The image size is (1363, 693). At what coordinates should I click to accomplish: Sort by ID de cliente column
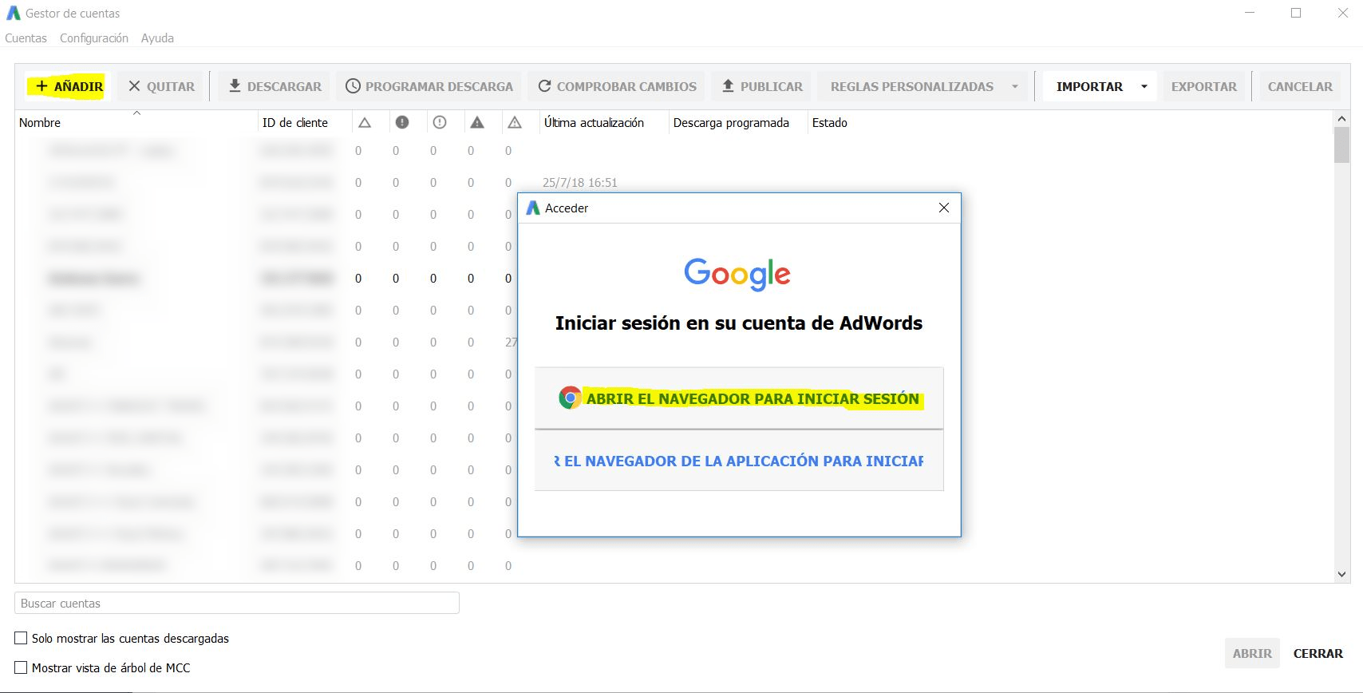pyautogui.click(x=295, y=123)
